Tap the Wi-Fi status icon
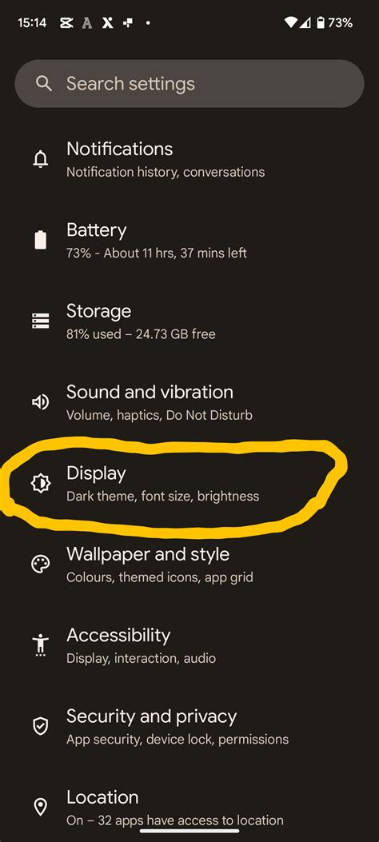 [x=290, y=22]
